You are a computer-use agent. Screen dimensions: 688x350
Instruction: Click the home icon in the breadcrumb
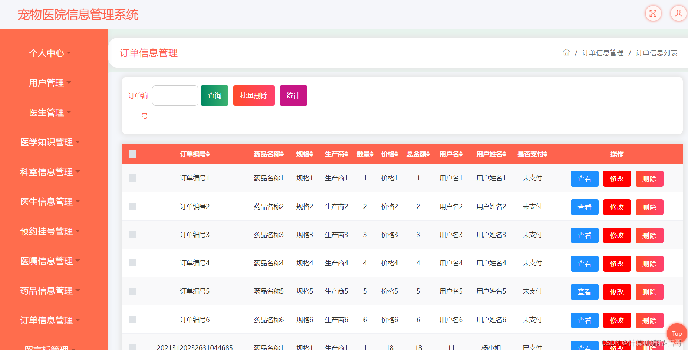click(x=566, y=52)
